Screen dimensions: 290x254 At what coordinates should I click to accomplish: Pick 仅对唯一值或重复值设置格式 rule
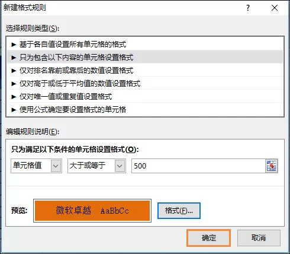[x=145, y=97]
